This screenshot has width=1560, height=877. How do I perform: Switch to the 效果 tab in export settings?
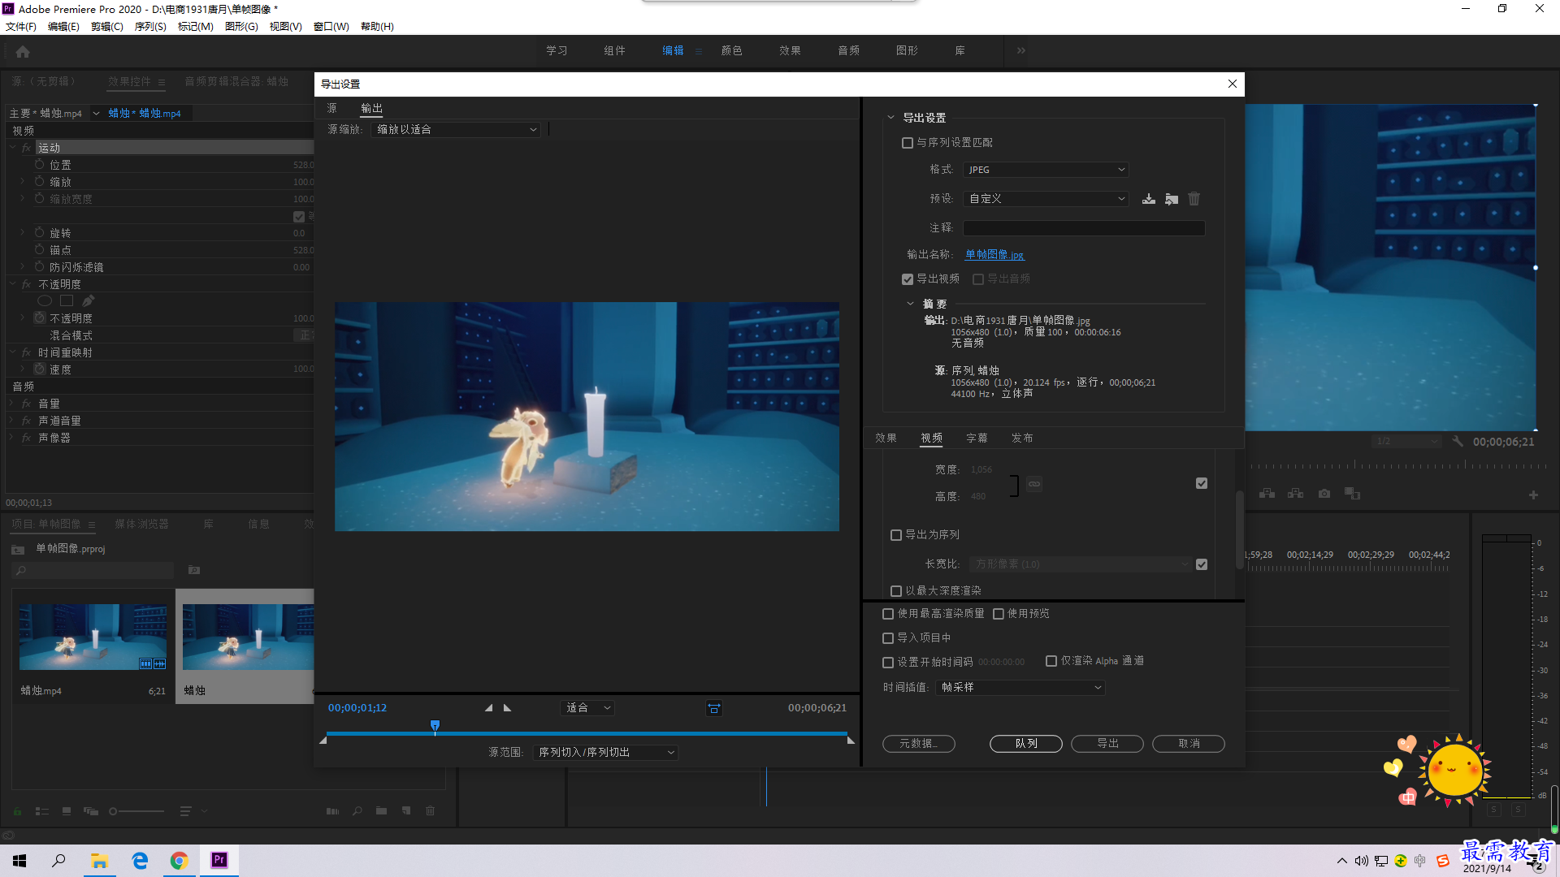click(886, 438)
